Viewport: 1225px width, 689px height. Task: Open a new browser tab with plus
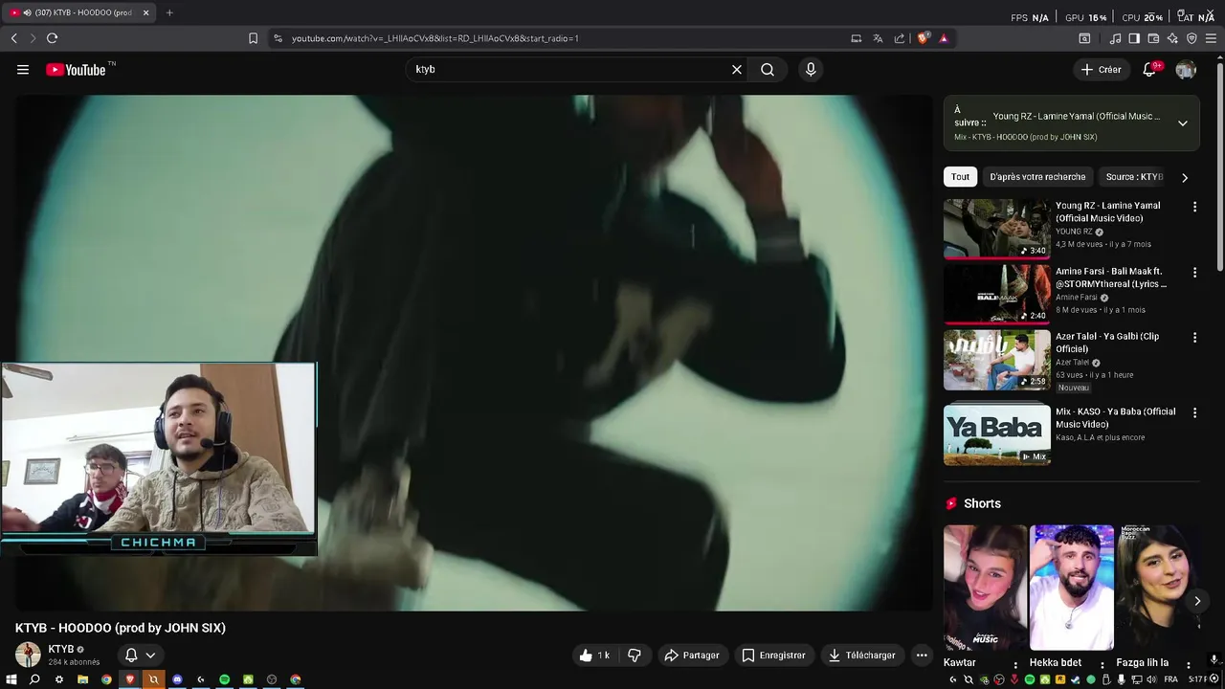point(169,12)
